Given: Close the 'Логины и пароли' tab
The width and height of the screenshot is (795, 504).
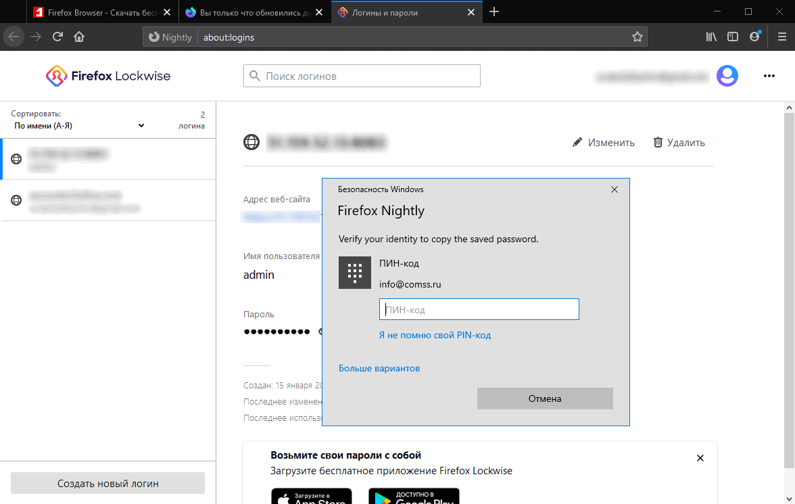Looking at the screenshot, I should [x=471, y=12].
